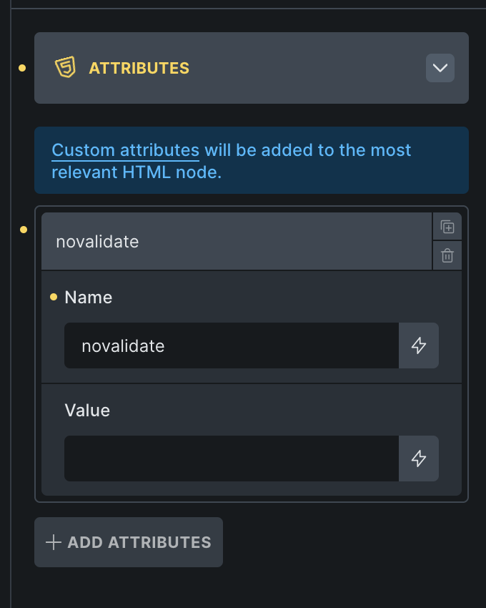Open dynamic data for Name field

(419, 345)
